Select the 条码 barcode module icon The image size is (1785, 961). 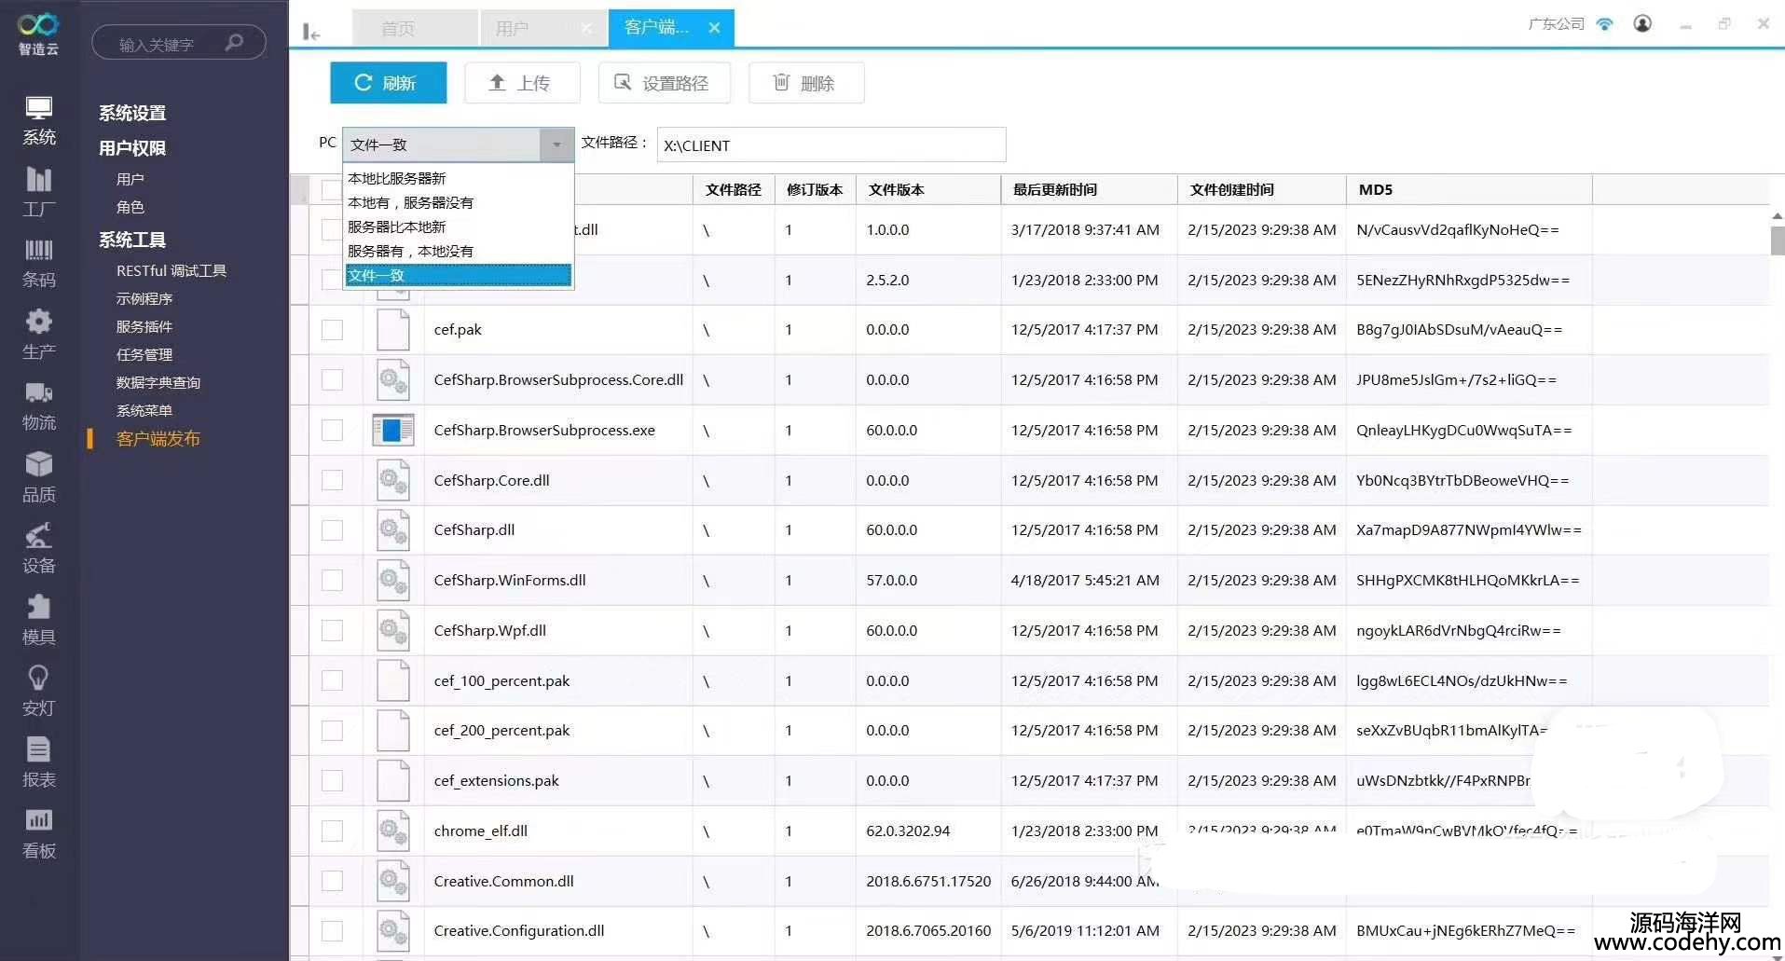[38, 262]
